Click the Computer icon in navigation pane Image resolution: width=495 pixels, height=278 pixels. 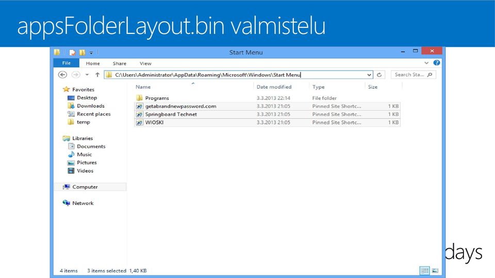point(67,187)
